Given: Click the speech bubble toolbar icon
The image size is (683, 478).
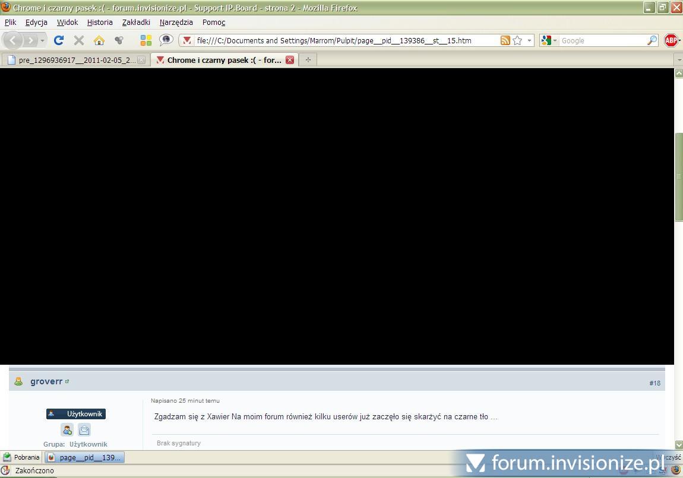Looking at the screenshot, I should (x=166, y=40).
